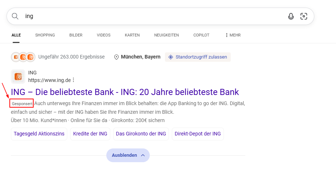Collapse section with Ausblenden button

(128, 155)
